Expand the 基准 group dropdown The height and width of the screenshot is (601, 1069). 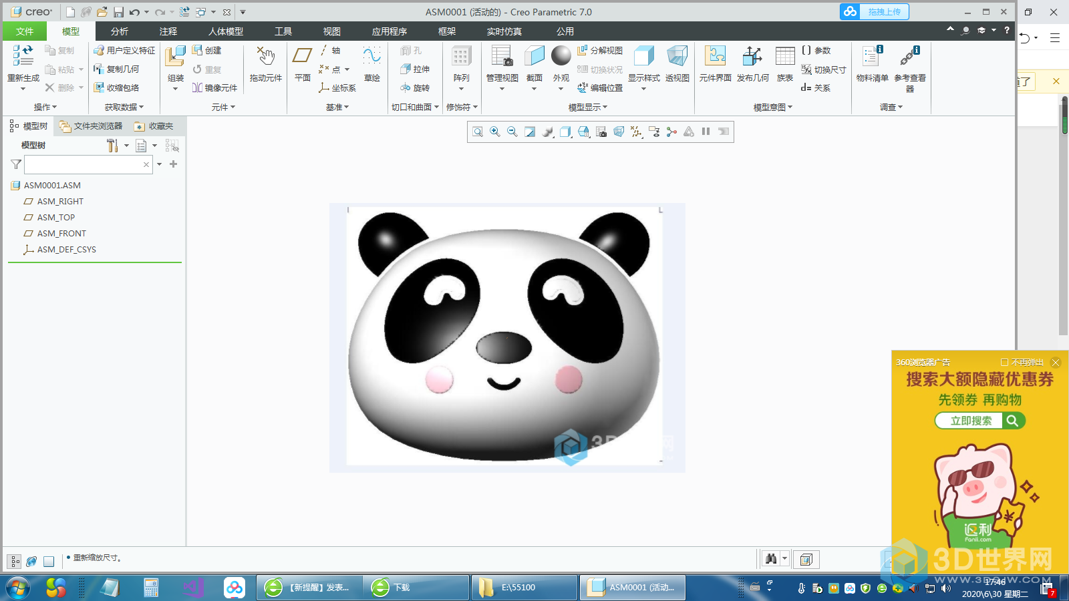337,107
